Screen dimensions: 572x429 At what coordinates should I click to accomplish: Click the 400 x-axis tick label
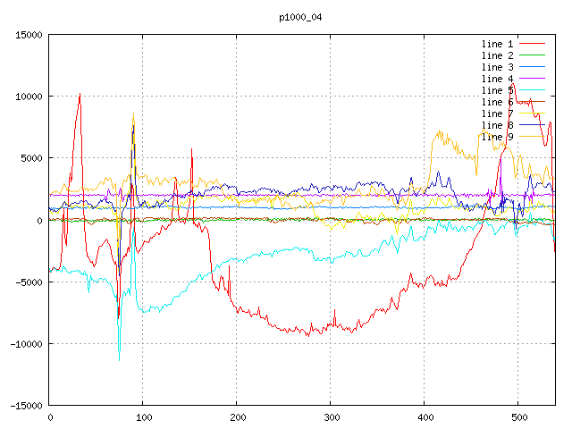[x=424, y=417]
